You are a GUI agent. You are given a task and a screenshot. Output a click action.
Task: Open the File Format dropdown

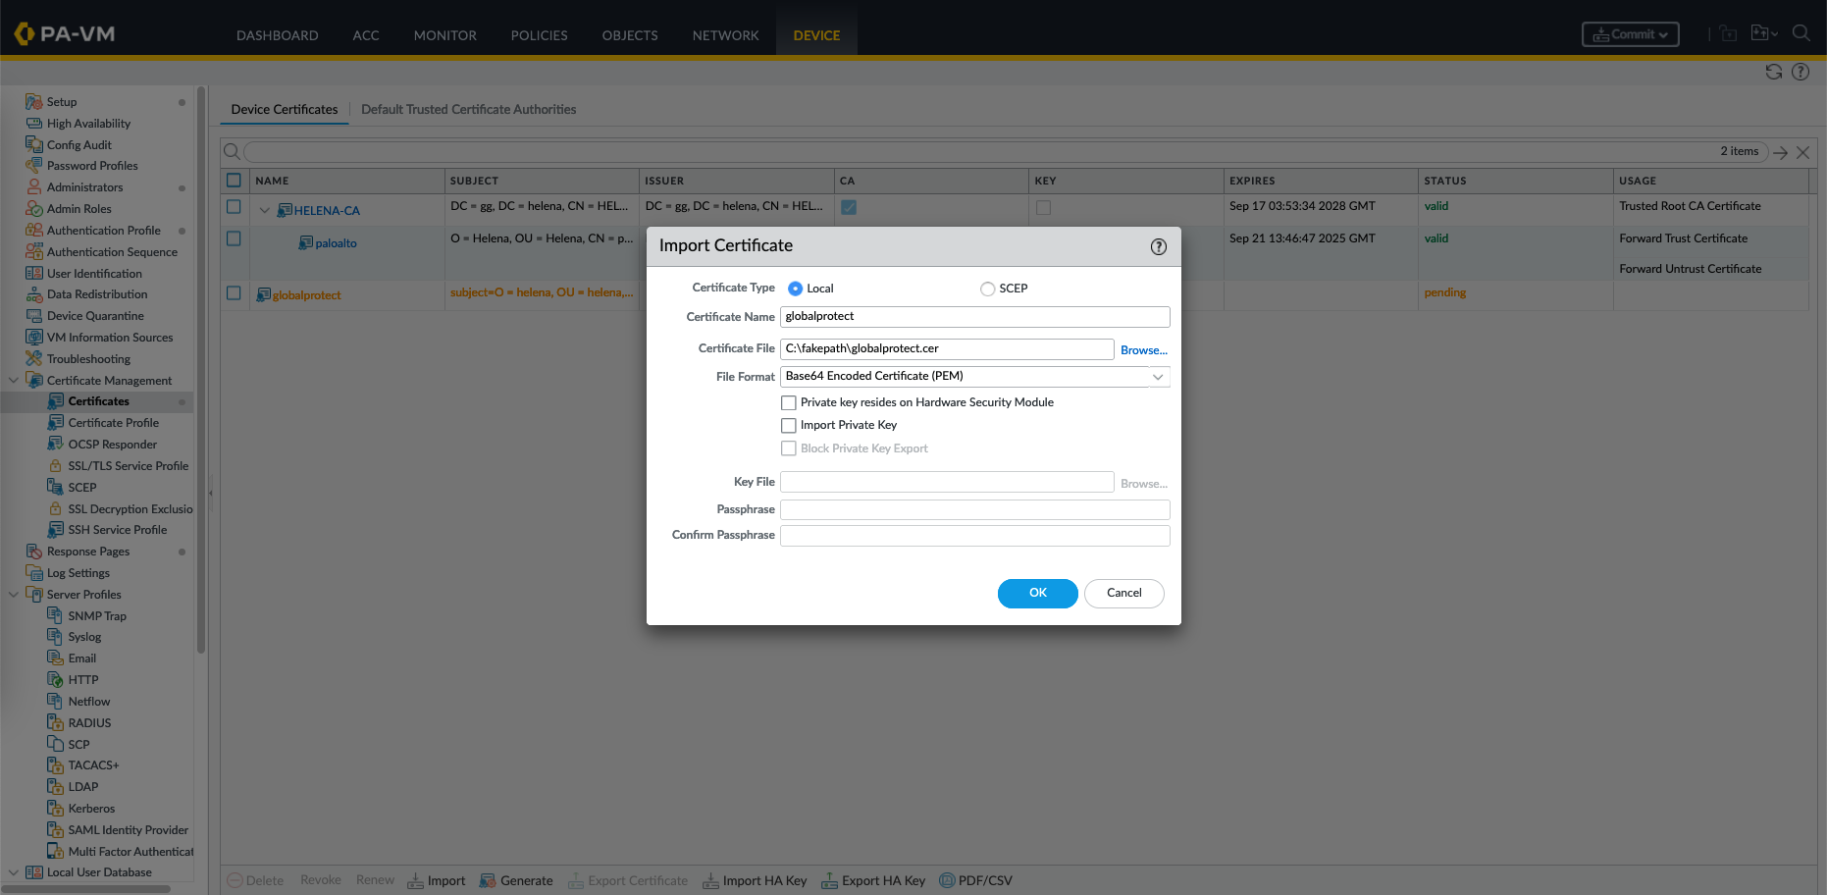point(1158,377)
